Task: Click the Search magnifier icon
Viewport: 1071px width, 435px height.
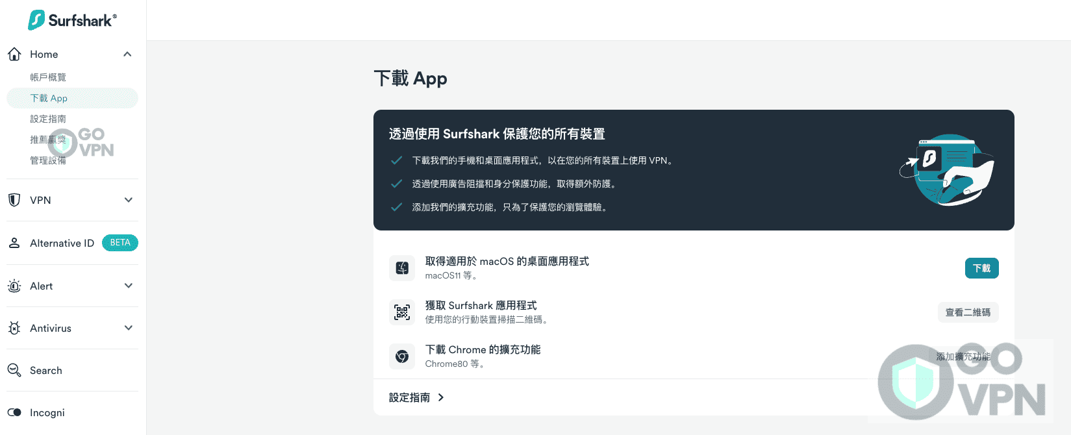Action: point(14,370)
